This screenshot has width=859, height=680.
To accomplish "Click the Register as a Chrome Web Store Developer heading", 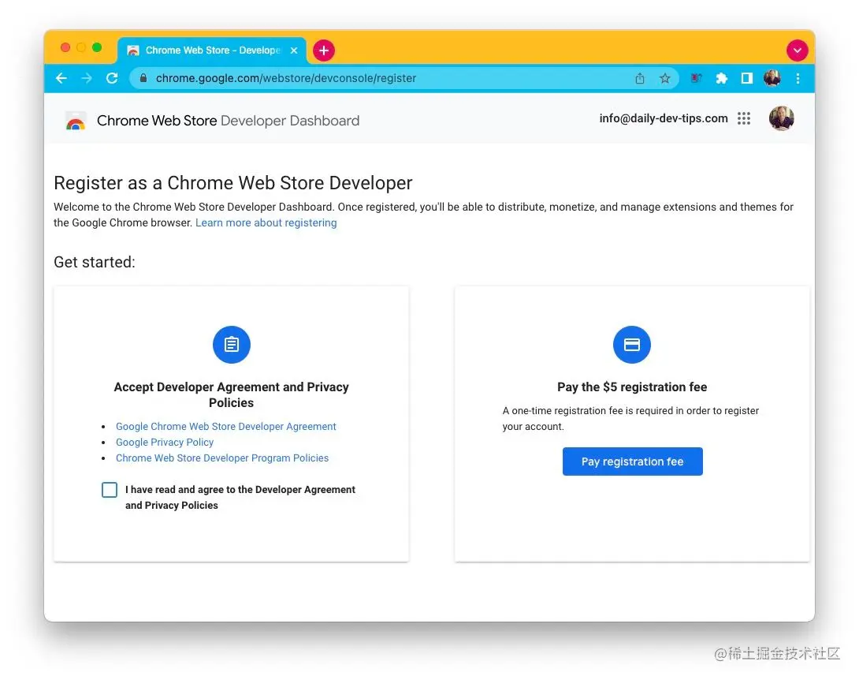I will [x=232, y=182].
